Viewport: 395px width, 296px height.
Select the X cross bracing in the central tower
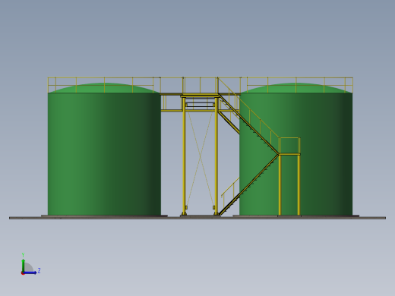tap(200, 158)
